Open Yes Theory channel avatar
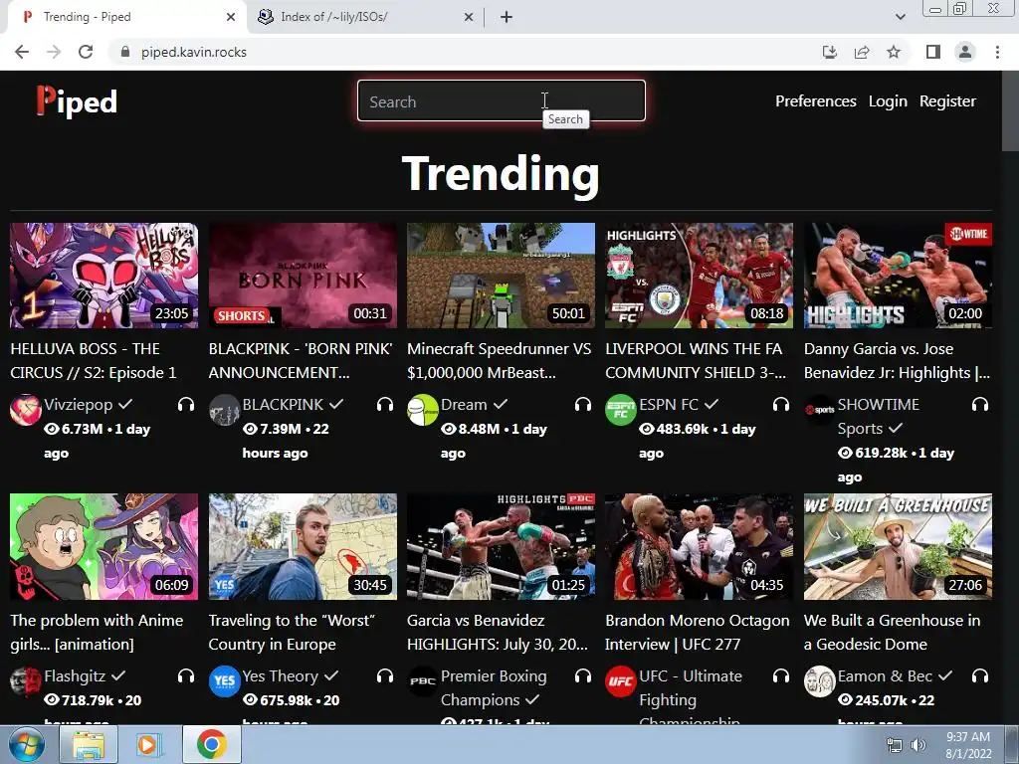Viewport: 1019px width, 764px height. tap(224, 681)
